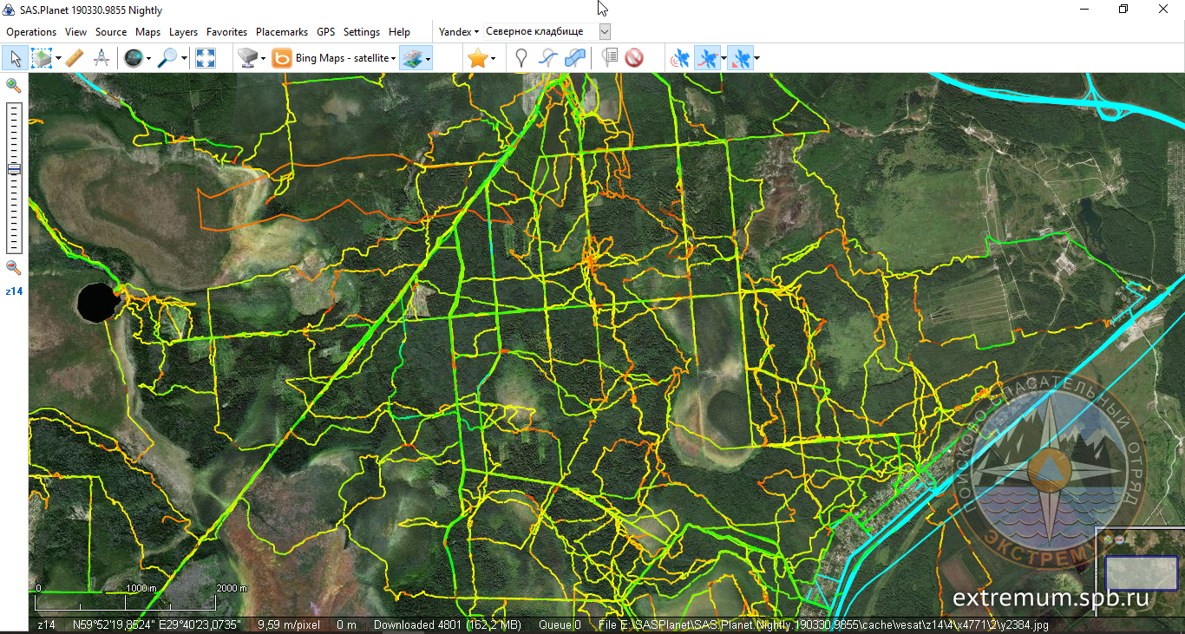Click the cache File path in status bar
The image size is (1185, 634).
coord(823,624)
